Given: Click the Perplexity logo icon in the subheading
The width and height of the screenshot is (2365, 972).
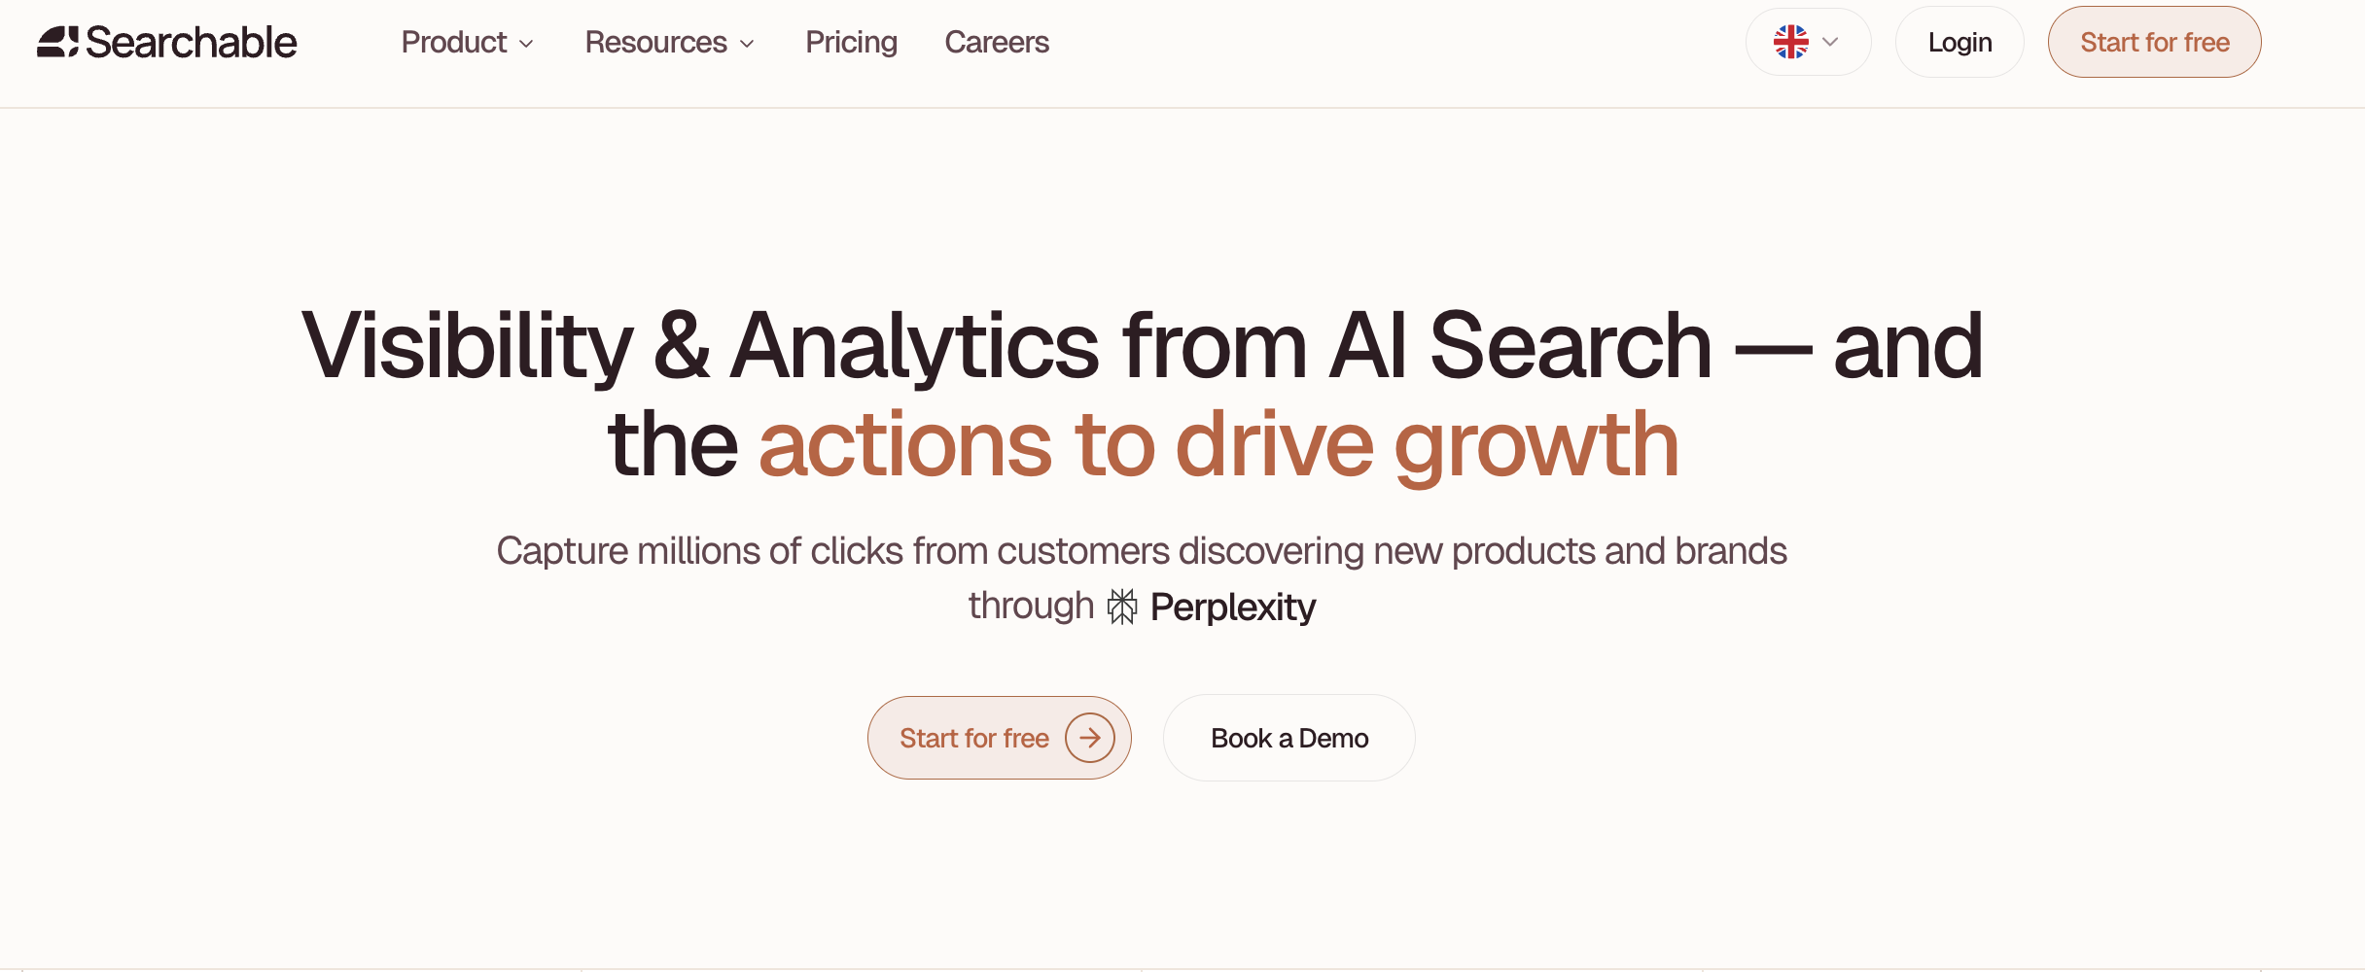Looking at the screenshot, I should 1122,605.
